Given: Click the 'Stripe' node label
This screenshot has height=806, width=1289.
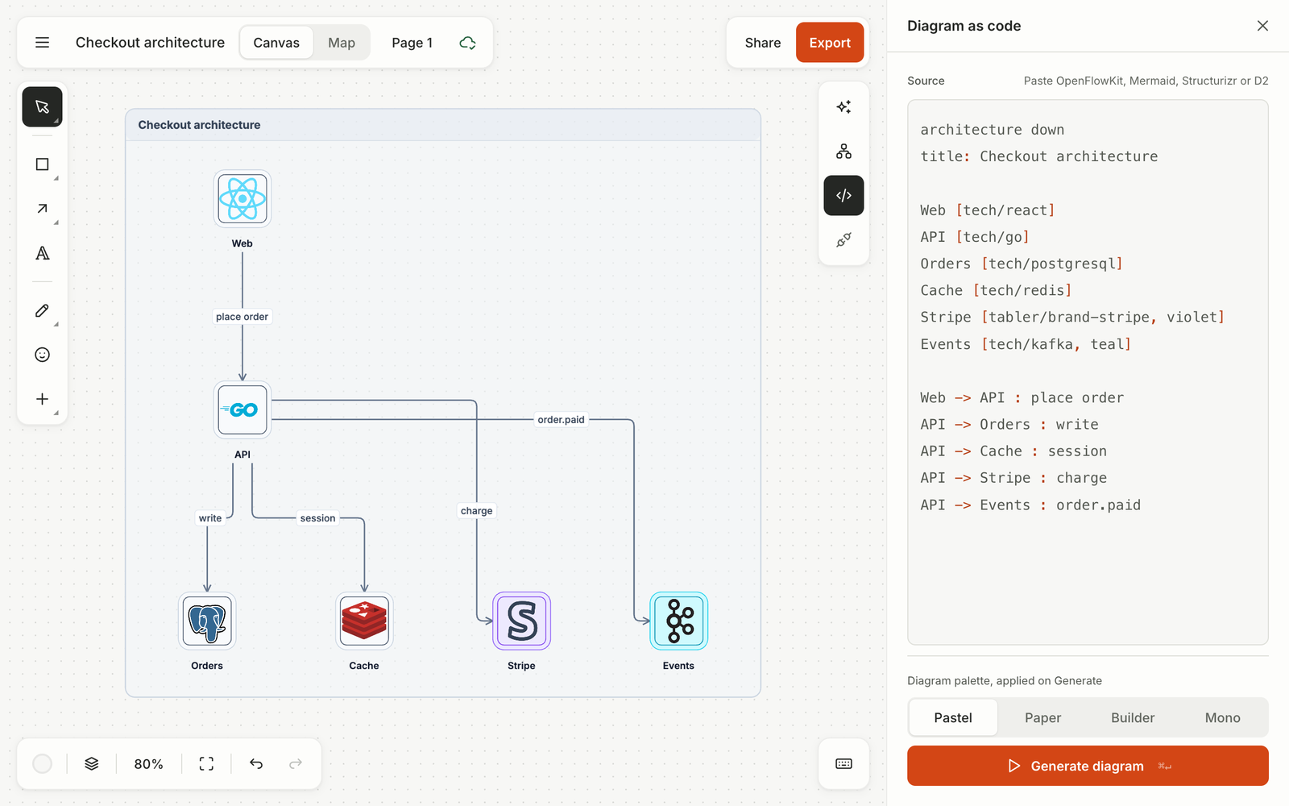Looking at the screenshot, I should 521,666.
